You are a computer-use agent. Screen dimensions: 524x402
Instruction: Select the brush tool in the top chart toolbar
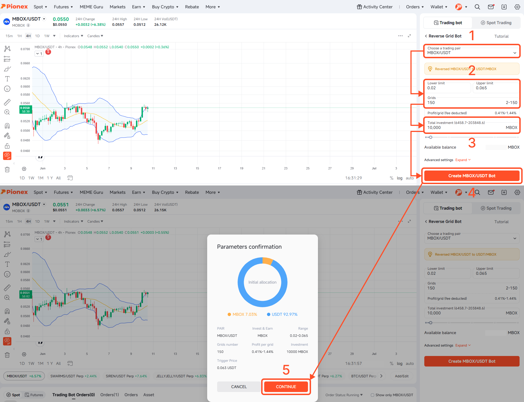(x=7, y=69)
